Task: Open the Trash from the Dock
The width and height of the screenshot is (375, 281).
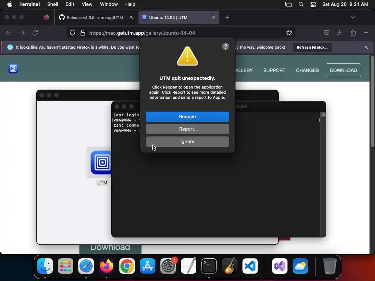Action: [x=330, y=266]
